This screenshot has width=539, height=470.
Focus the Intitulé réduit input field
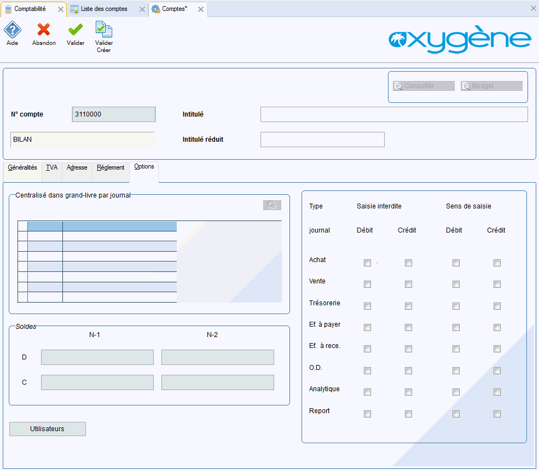click(x=322, y=140)
